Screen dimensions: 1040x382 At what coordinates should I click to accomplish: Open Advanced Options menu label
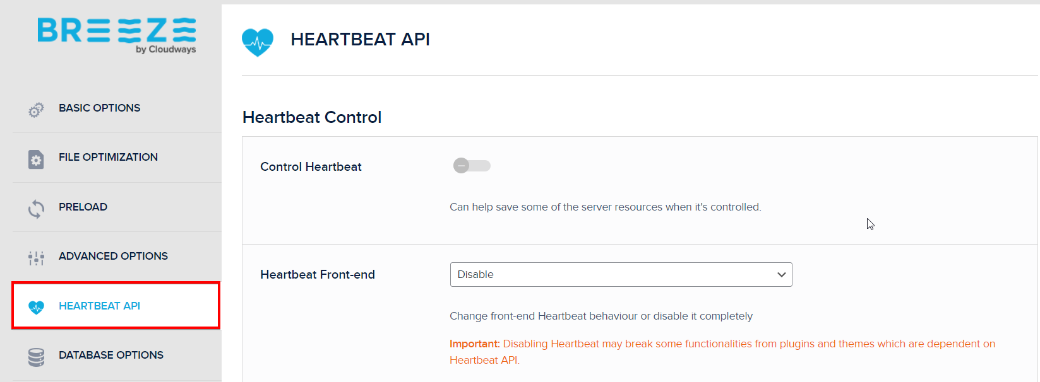(113, 256)
